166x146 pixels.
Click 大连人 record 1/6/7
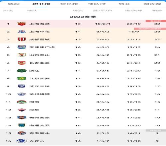pos(103,141)
